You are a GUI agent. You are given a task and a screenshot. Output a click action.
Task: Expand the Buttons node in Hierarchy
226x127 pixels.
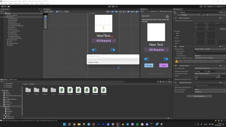7,28
